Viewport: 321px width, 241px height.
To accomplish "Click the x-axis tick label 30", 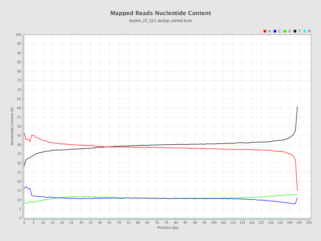I will [81, 222].
